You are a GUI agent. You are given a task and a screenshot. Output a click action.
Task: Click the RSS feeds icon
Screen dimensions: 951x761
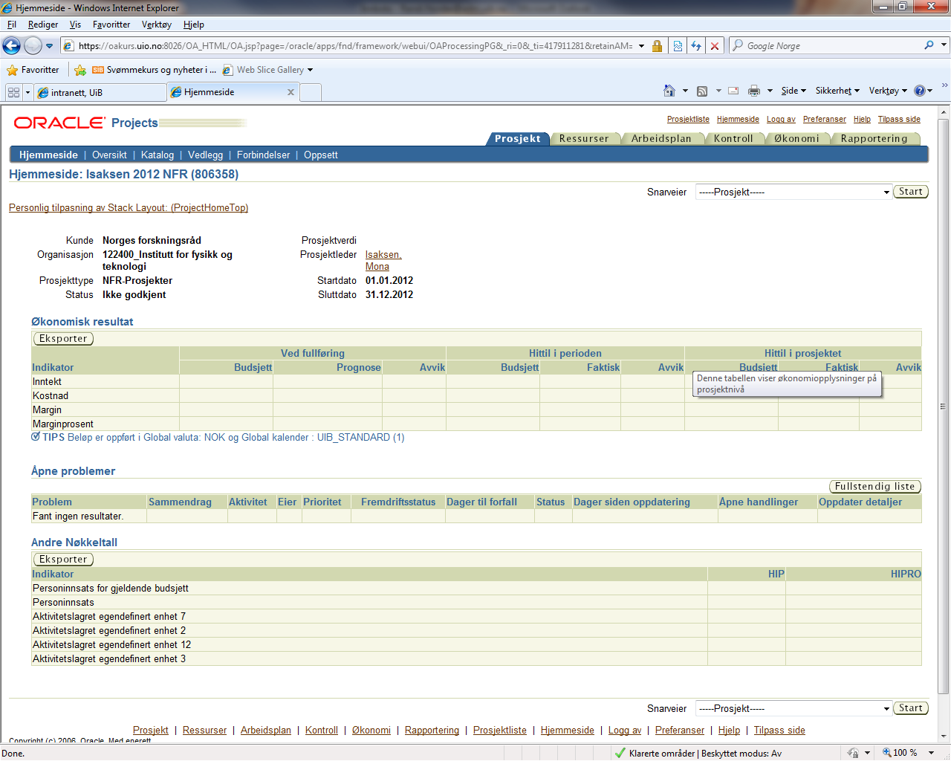coord(702,91)
